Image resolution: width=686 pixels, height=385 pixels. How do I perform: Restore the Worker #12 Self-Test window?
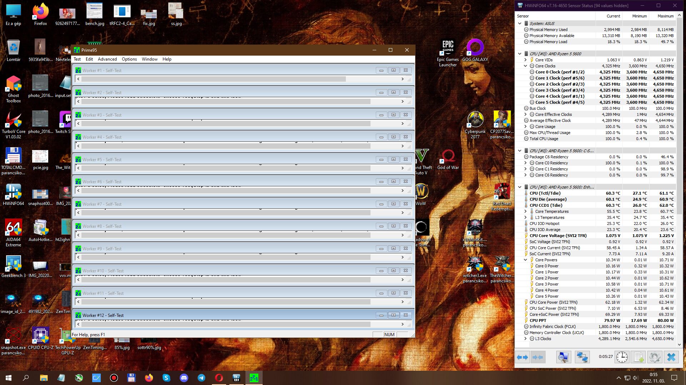coord(393,315)
